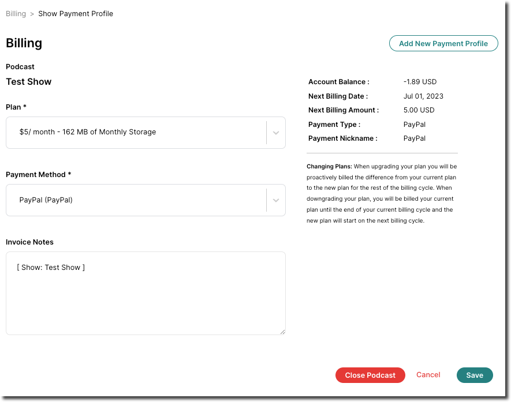The width and height of the screenshot is (511, 402).
Task: Expand the Payment Method dropdown chevron
Action: pyautogui.click(x=275, y=200)
